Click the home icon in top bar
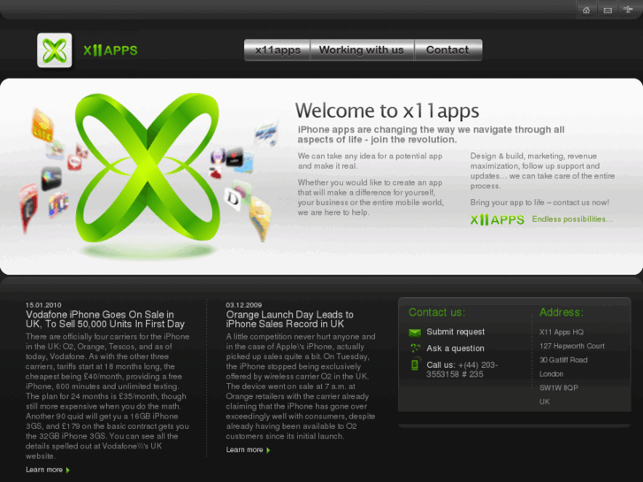The width and height of the screenshot is (643, 482). [x=586, y=11]
